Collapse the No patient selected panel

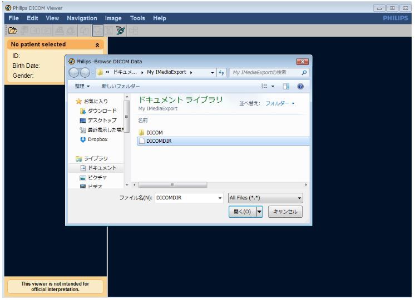[x=97, y=45]
